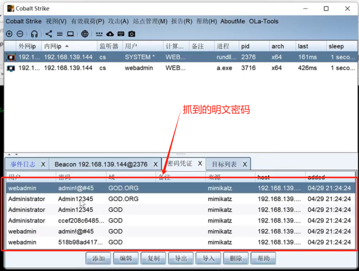Screen dimensions: 359x271
Task: Select the ccef208c6485... hash credential
Action: click(x=81, y=221)
